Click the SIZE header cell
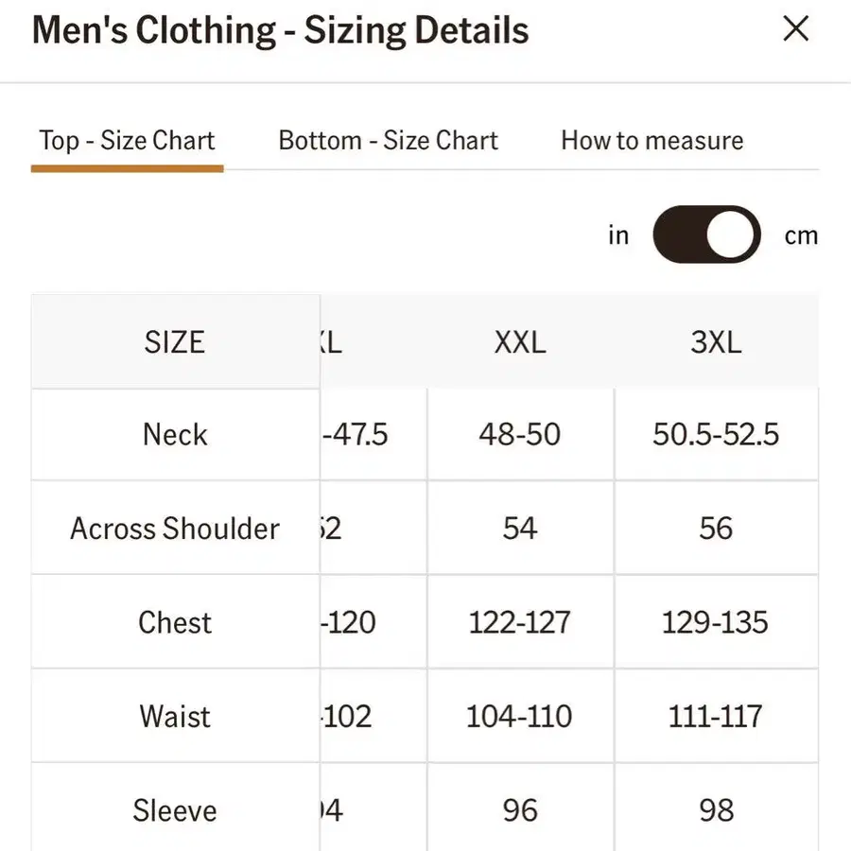Image resolution: width=851 pixels, height=851 pixels. click(175, 341)
